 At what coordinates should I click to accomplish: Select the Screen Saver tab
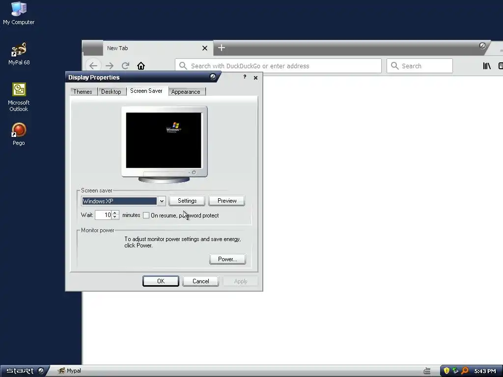(146, 91)
